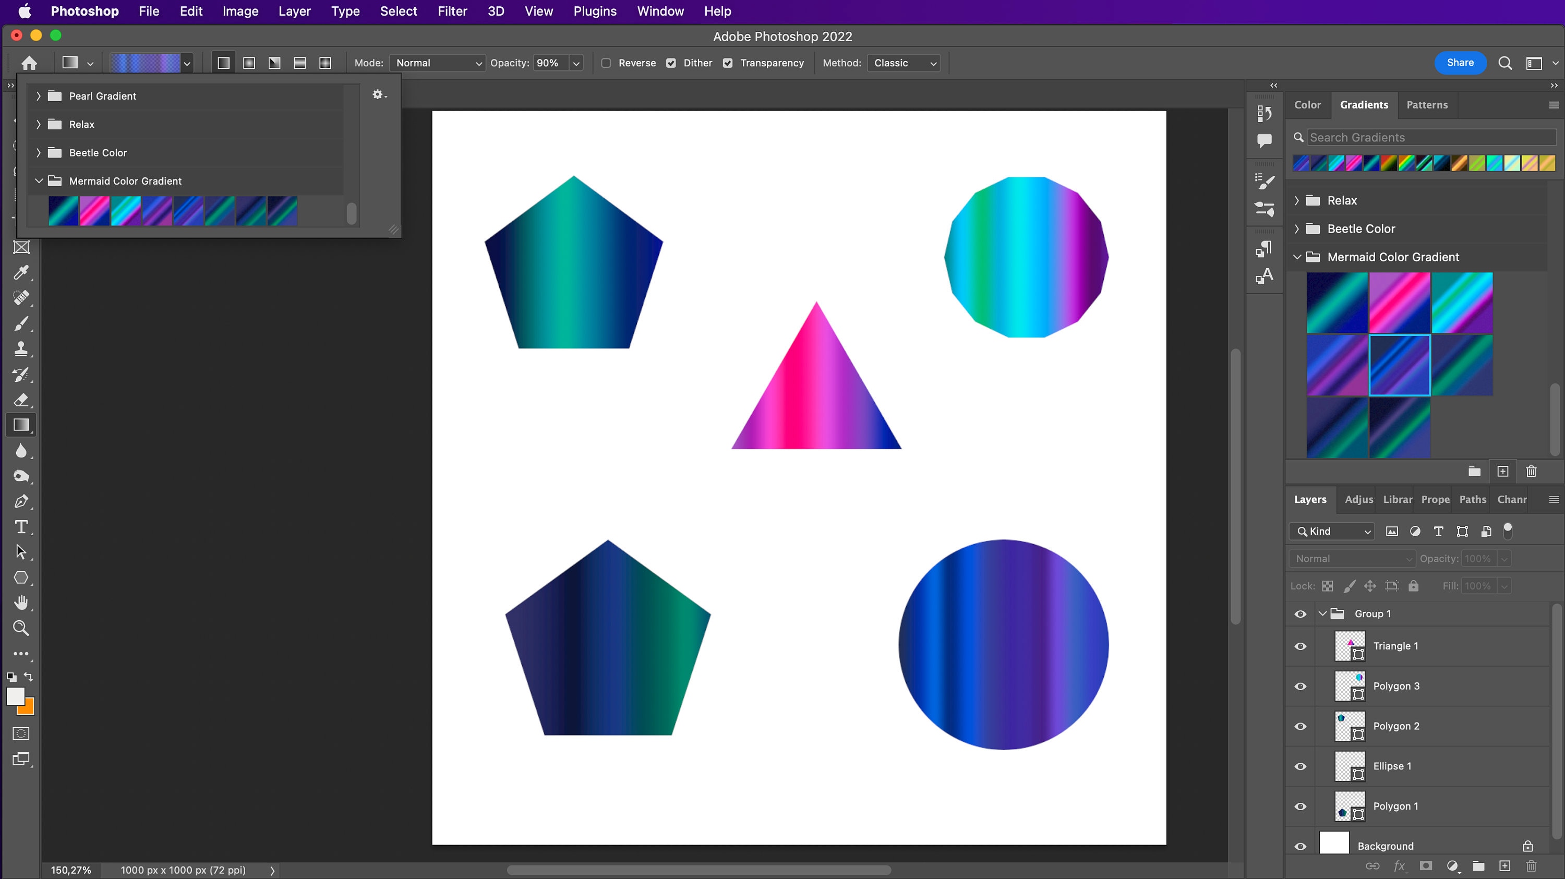Collapse the Mermaid Color Gradient group

(1298, 257)
